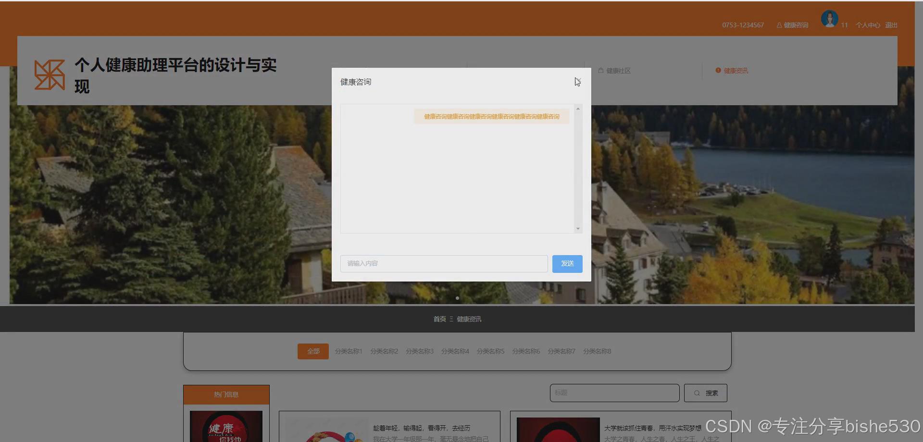Select the 分类名称5 category
The width and height of the screenshot is (923, 442).
491,351
